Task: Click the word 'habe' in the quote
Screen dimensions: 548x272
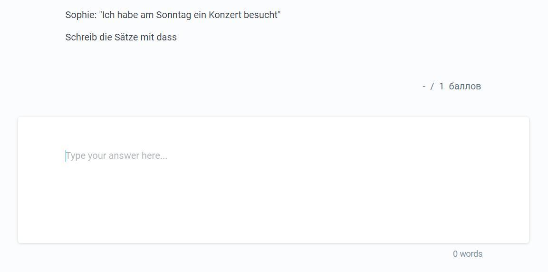Action: pos(127,15)
